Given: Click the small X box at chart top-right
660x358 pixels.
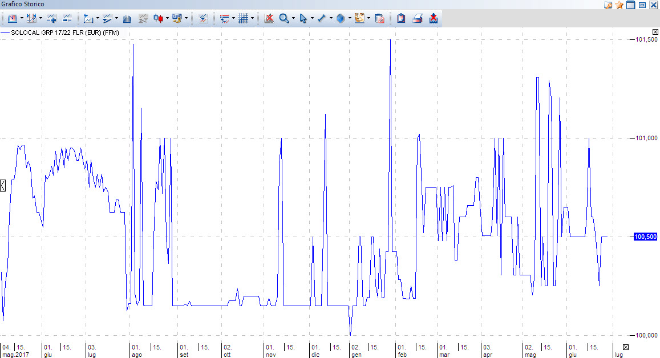Looking at the screenshot, I should coord(655,31).
